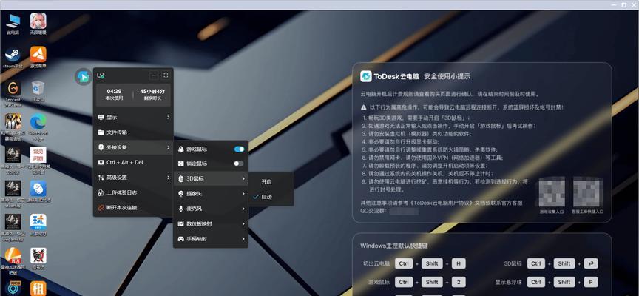639x296 pixels.
Task: Click the 显示悬浮球 shortcut label
Action: coord(509,282)
